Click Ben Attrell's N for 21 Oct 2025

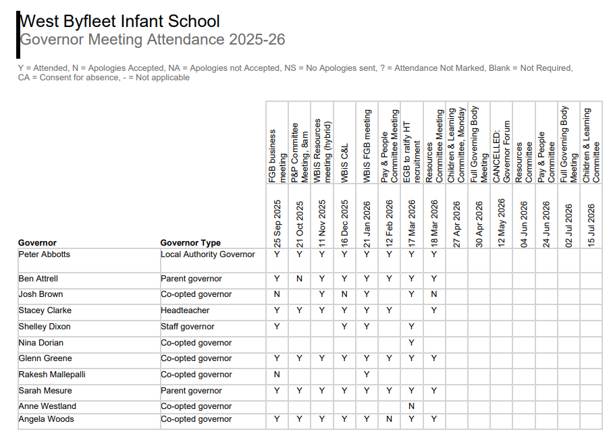pyautogui.click(x=299, y=279)
